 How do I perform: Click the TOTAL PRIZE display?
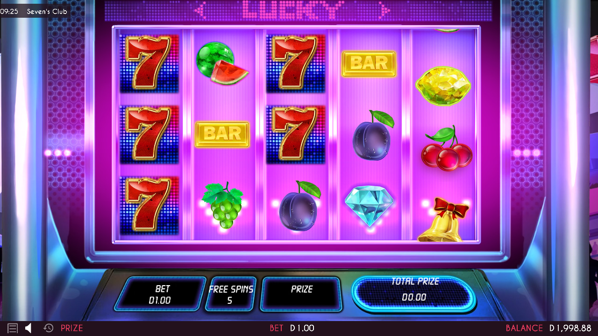point(414,294)
